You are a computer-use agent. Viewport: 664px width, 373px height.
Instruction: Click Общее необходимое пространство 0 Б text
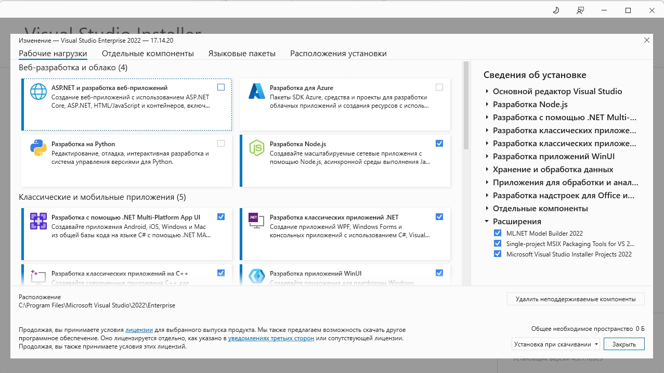point(588,329)
